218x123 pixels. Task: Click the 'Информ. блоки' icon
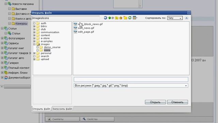(x=6, y=73)
